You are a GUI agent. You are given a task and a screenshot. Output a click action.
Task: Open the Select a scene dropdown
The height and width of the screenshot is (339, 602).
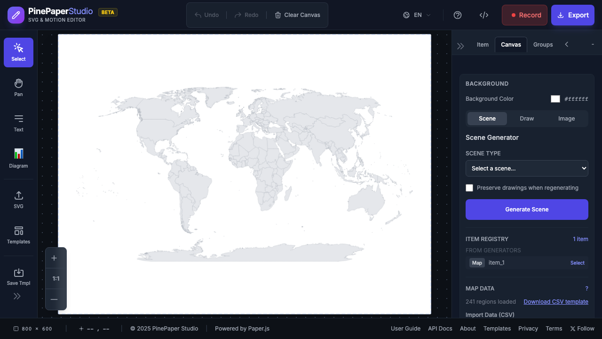tap(527, 168)
